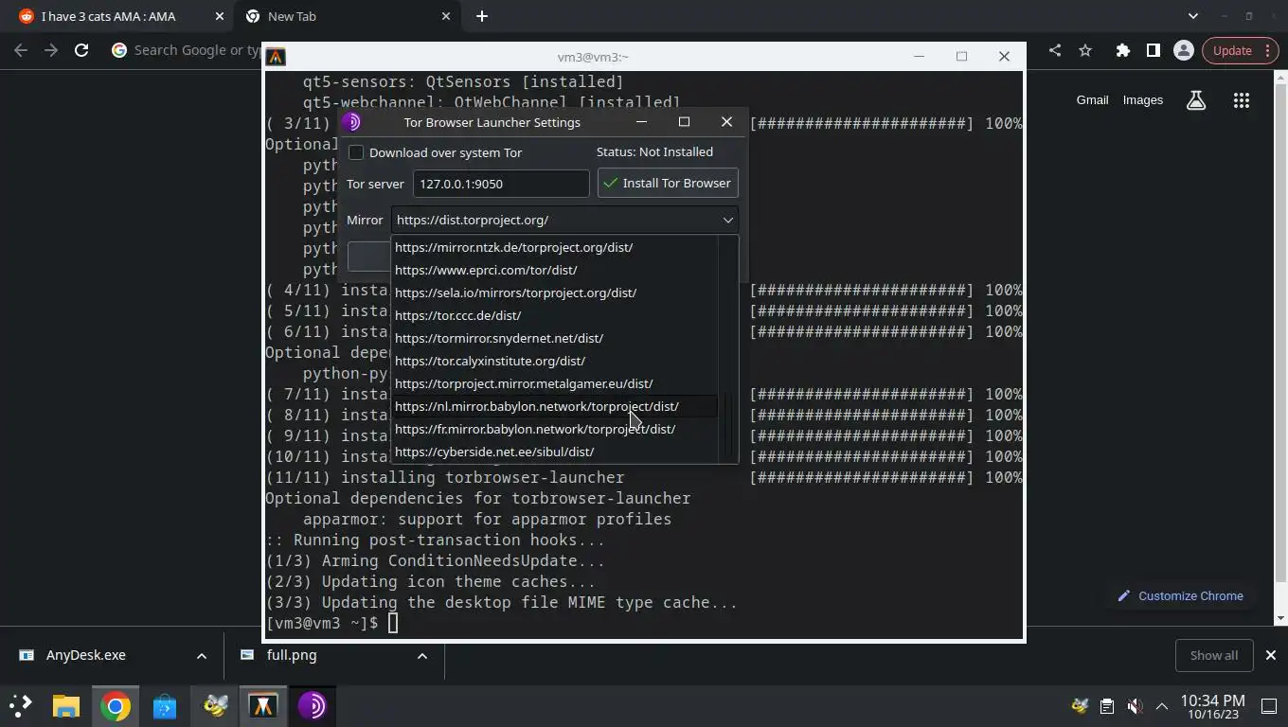The height and width of the screenshot is (727, 1288).
Task: Bookmark this tab with star icon
Action: pyautogui.click(x=1085, y=50)
